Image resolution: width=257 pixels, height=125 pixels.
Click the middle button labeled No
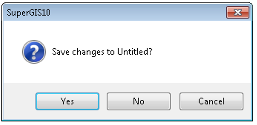pyautogui.click(x=139, y=101)
